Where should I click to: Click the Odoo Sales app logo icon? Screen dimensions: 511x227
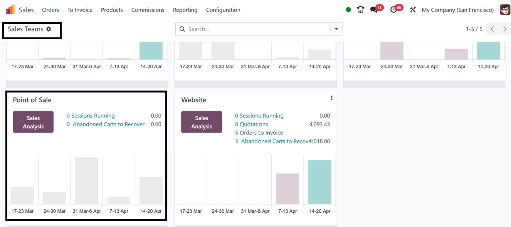click(x=10, y=10)
